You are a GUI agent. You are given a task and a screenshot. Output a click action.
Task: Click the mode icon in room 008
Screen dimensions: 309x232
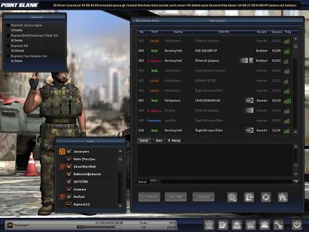click(249, 110)
